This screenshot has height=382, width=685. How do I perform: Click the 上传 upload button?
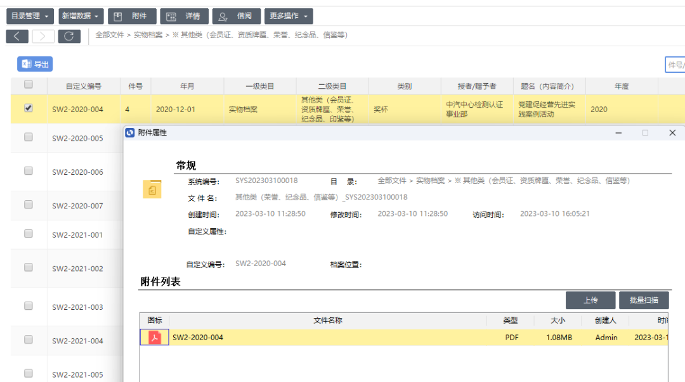pos(590,300)
